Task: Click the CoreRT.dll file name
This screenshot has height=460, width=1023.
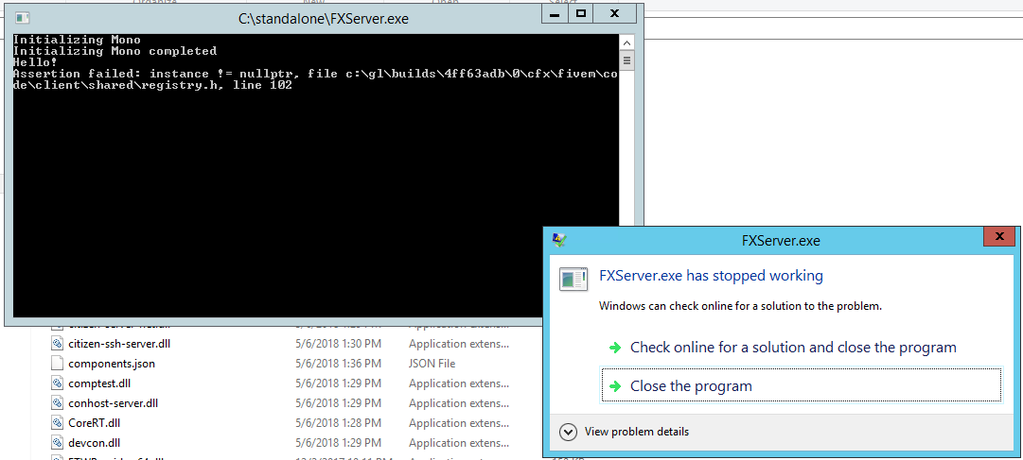Action: click(x=94, y=423)
